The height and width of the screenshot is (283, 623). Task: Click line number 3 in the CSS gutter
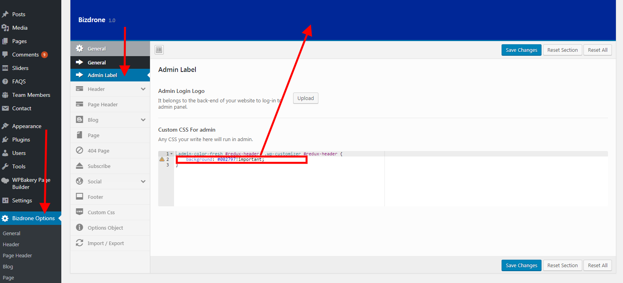(167, 165)
